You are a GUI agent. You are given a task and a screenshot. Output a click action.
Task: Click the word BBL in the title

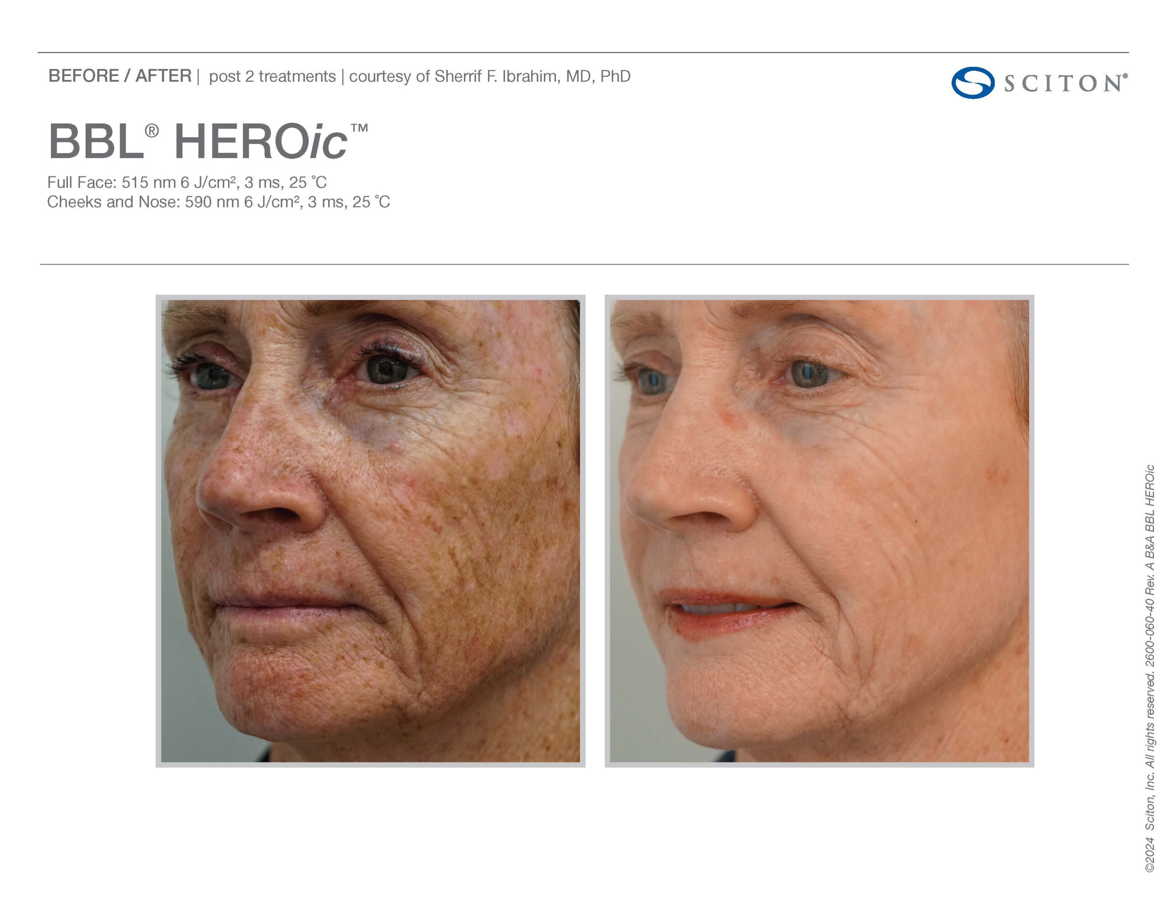(x=96, y=141)
